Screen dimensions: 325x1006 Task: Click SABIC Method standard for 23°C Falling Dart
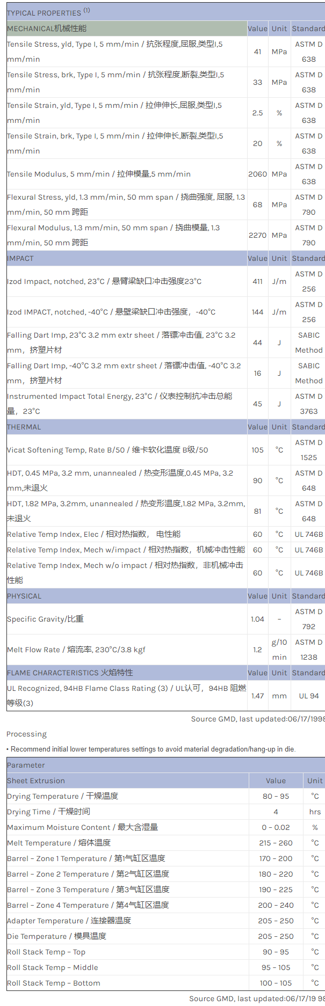pyautogui.click(x=308, y=342)
